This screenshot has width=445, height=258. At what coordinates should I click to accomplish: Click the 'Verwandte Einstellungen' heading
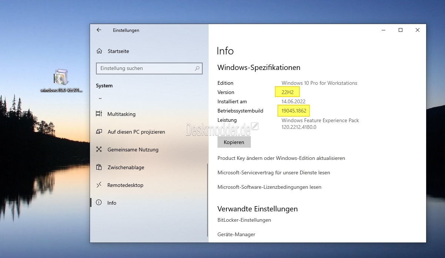[x=258, y=209]
